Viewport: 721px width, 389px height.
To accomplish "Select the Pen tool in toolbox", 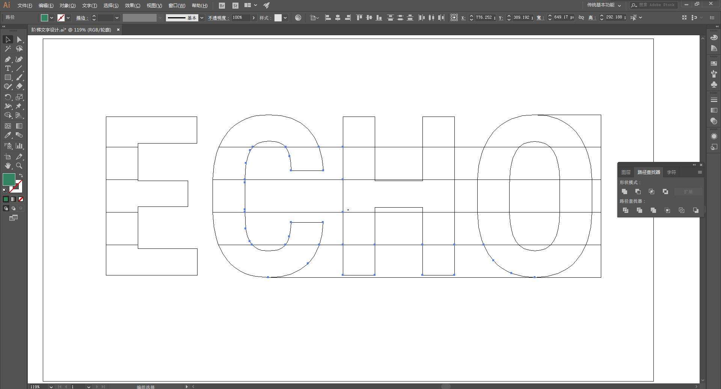I will (x=8, y=59).
